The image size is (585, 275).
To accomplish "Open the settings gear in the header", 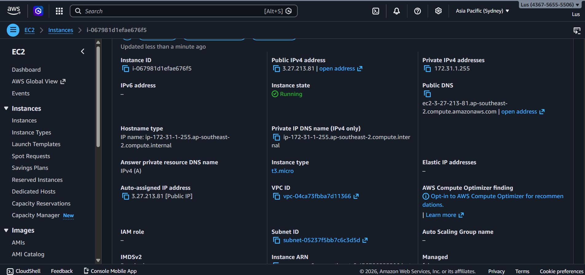I will tap(438, 11).
